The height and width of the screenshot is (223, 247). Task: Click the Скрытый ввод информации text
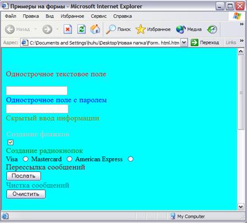click(x=53, y=118)
